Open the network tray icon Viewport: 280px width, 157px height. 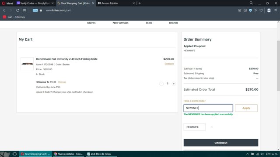coord(257,154)
